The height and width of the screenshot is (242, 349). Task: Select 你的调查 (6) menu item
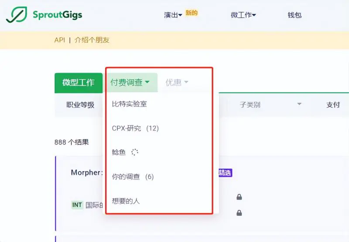133,177
